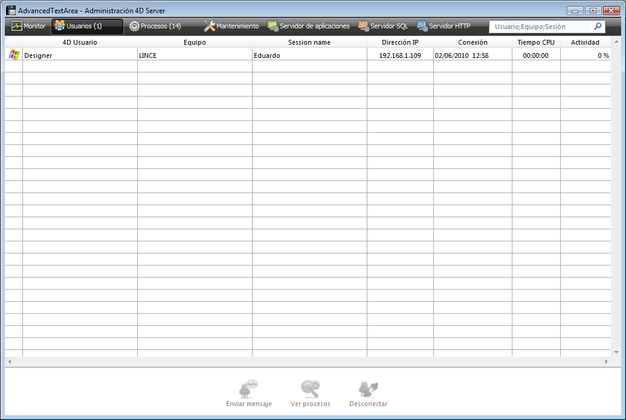Sort by Actividad column header
Viewport: 626px width, 420px height.
tap(586, 42)
